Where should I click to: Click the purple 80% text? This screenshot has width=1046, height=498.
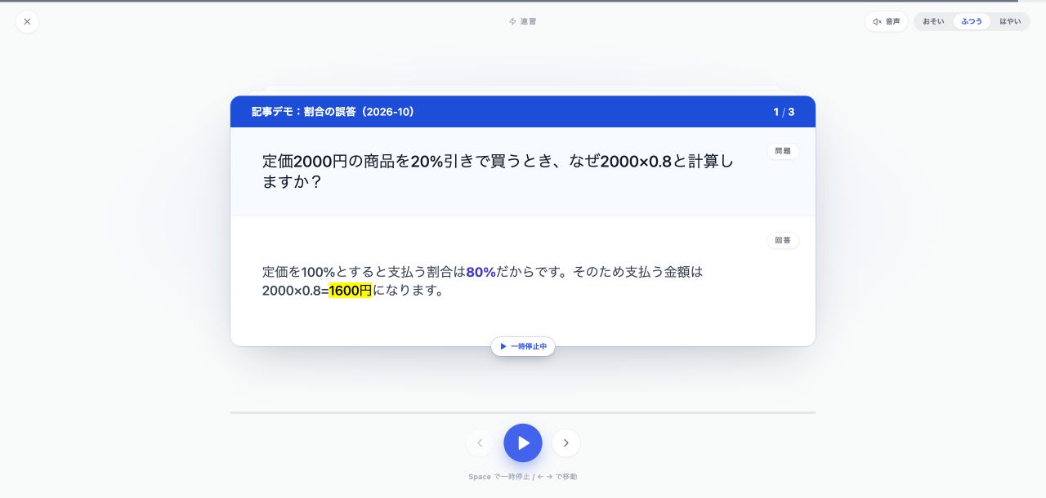click(x=481, y=272)
